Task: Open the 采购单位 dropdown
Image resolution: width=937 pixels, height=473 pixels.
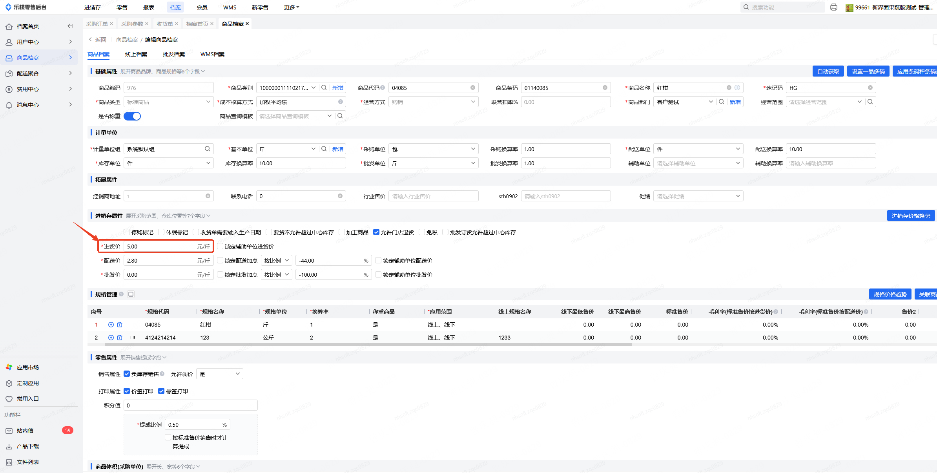Action: click(x=433, y=149)
